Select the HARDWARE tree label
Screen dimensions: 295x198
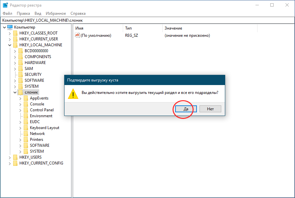click(35, 63)
